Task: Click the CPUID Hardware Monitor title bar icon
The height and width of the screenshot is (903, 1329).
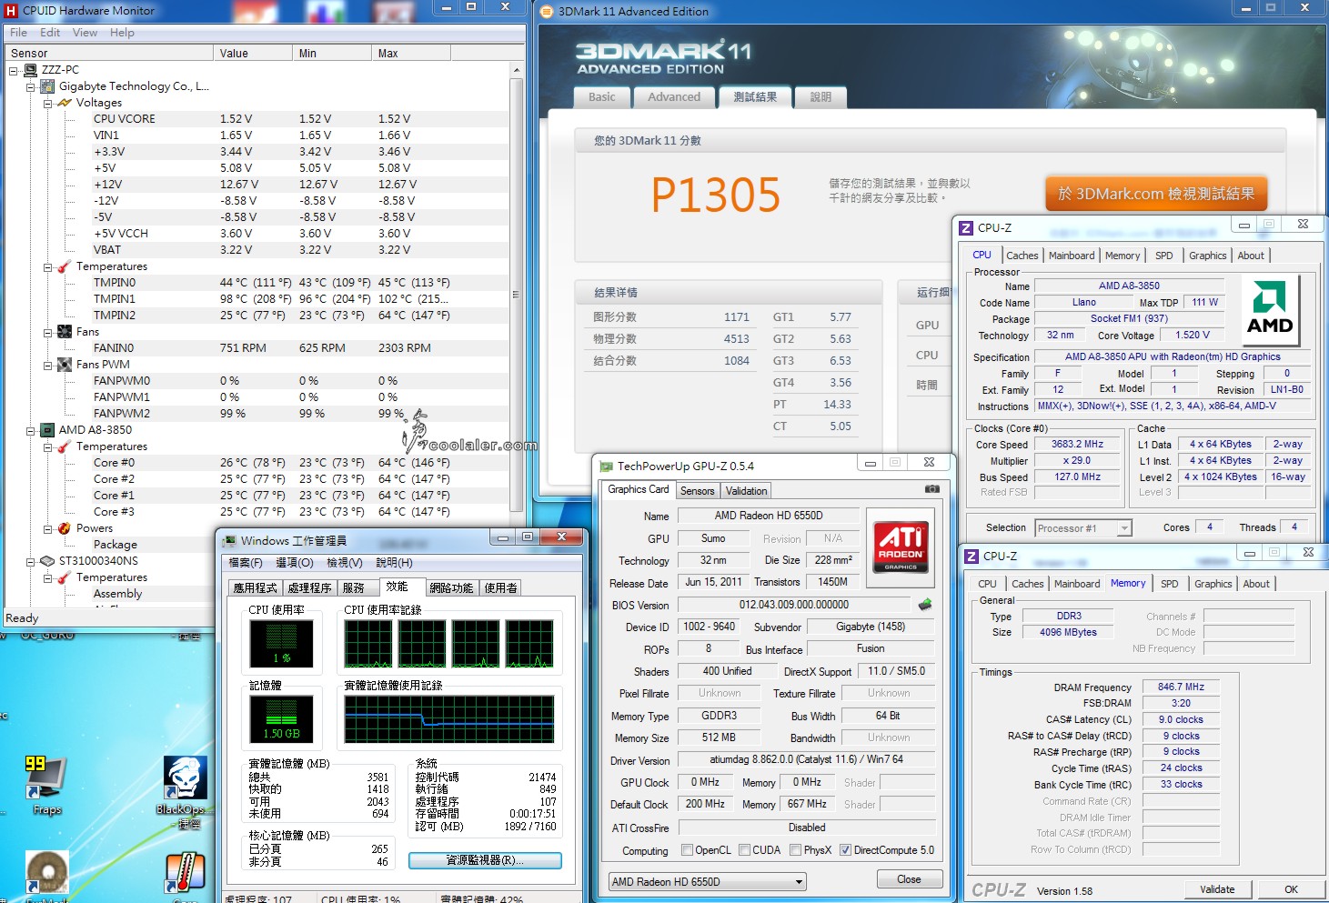Action: pyautogui.click(x=11, y=11)
